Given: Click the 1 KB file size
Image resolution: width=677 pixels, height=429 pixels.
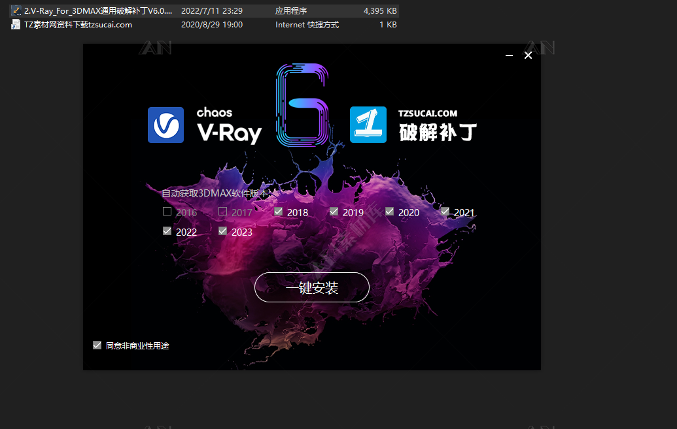Looking at the screenshot, I should pyautogui.click(x=388, y=25).
